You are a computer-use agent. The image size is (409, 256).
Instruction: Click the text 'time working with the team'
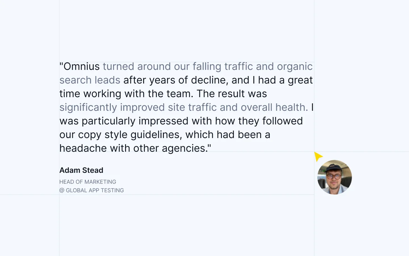tap(126, 94)
